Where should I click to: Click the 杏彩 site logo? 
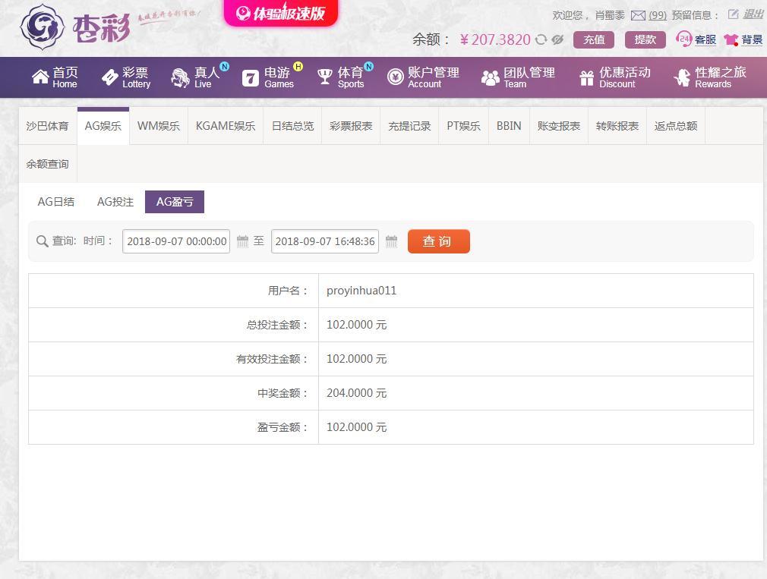[x=74, y=27]
